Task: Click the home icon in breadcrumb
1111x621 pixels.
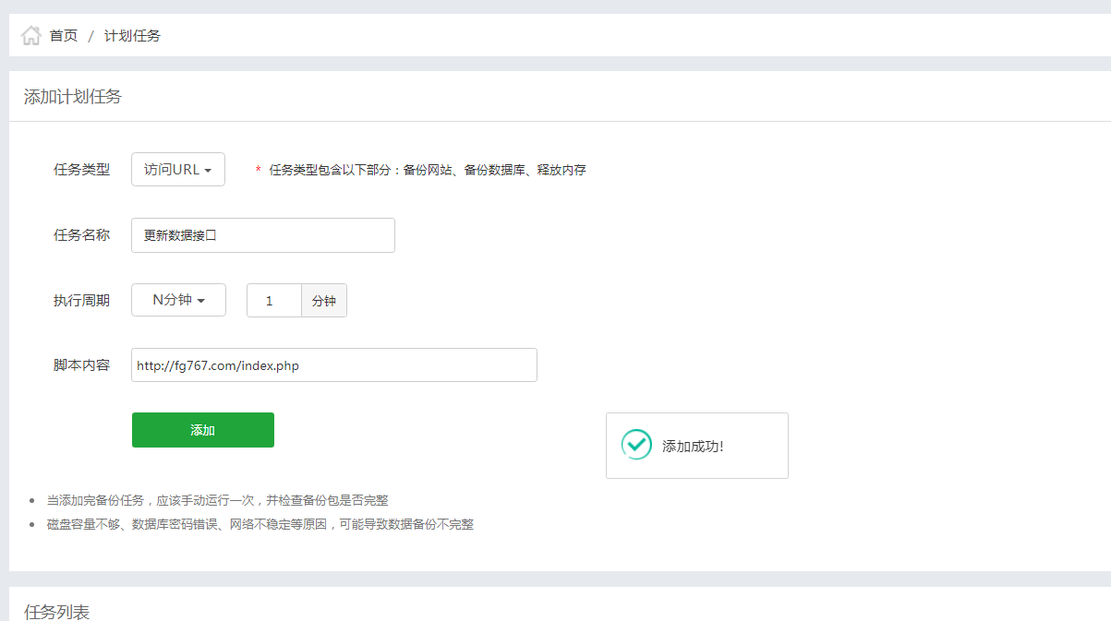Action: pyautogui.click(x=30, y=36)
